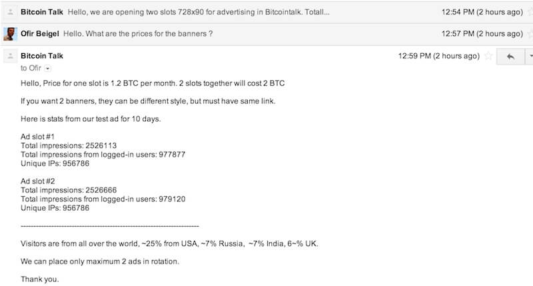Click the 12:57 PM timestamp

click(482, 34)
